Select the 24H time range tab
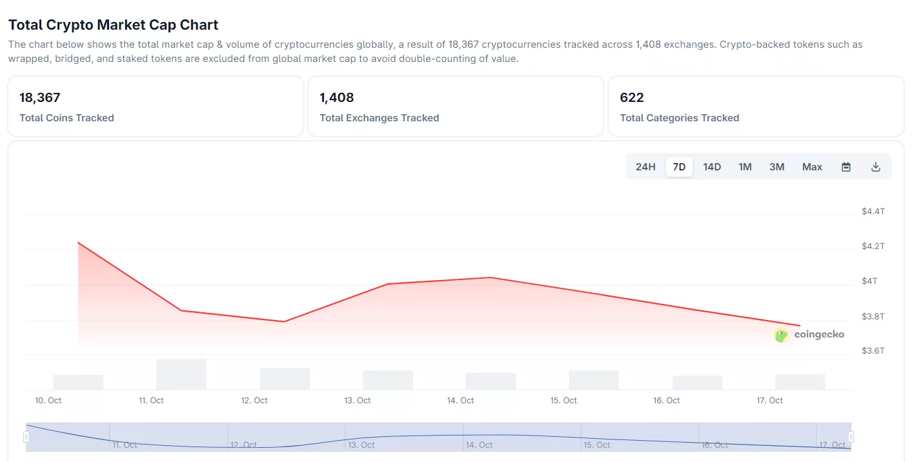This screenshot has width=912, height=462. pyautogui.click(x=645, y=167)
